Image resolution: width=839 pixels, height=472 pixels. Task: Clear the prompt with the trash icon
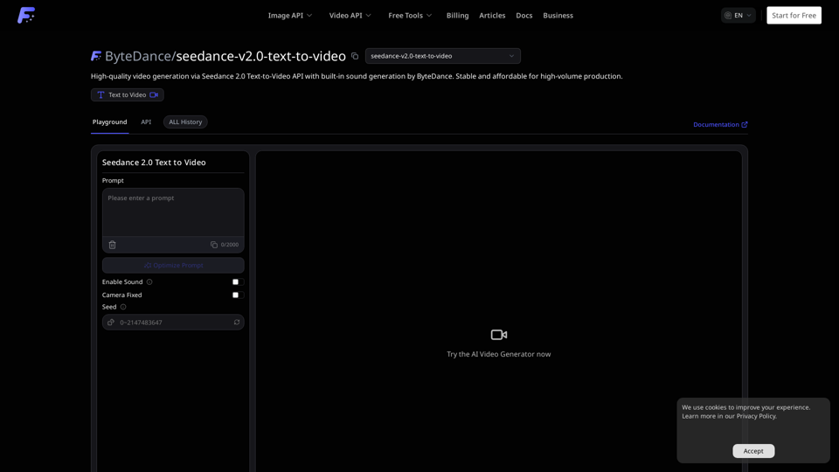coord(112,245)
